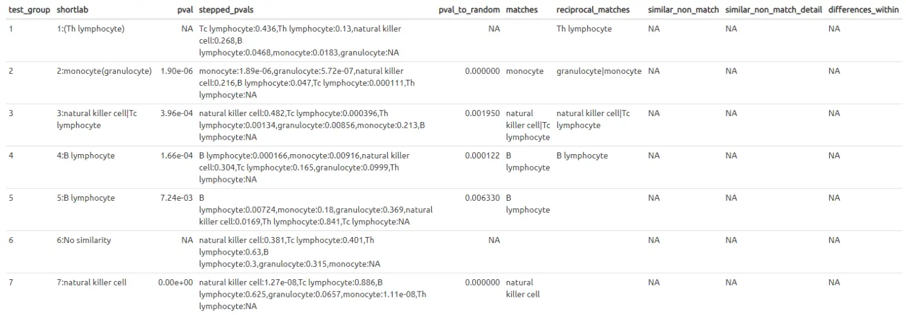Click the matches column header

(x=521, y=10)
